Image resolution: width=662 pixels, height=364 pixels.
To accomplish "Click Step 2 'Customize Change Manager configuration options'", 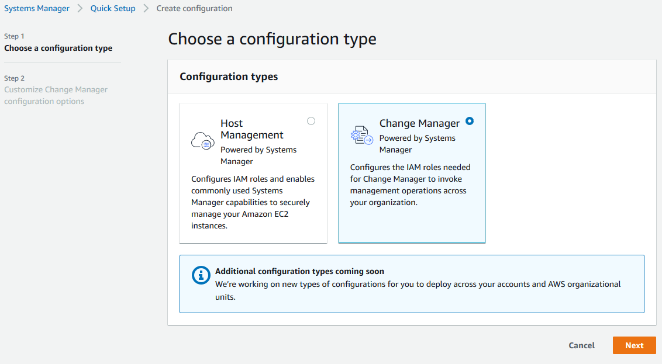I will tap(56, 95).
